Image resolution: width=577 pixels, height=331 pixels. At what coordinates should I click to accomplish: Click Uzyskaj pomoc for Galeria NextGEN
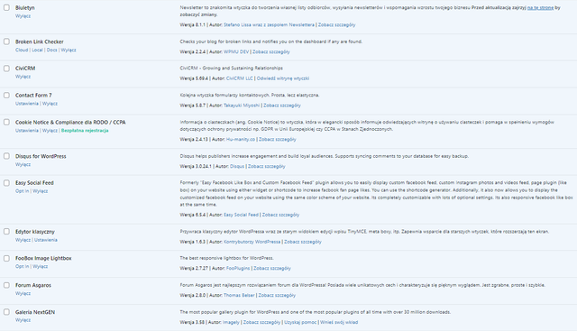[x=300, y=323]
